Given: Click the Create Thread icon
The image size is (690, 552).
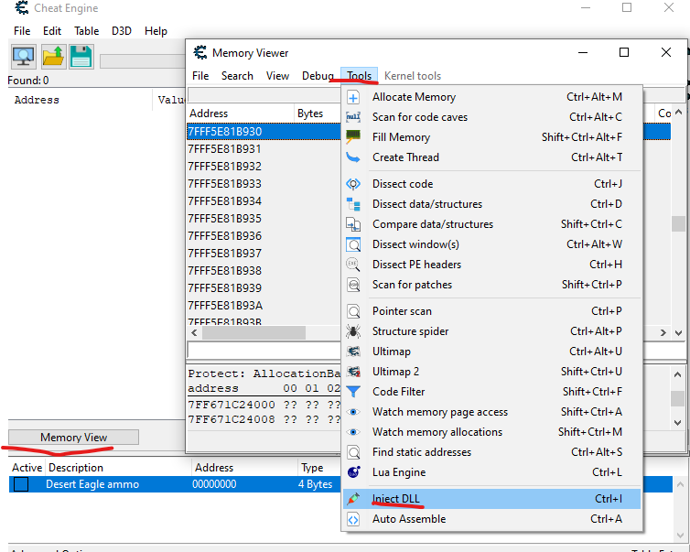Looking at the screenshot, I should point(353,157).
